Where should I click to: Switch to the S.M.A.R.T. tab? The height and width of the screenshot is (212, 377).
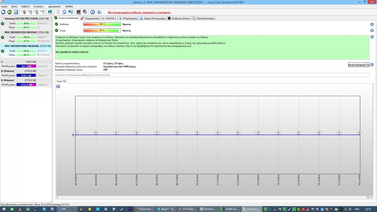point(109,18)
